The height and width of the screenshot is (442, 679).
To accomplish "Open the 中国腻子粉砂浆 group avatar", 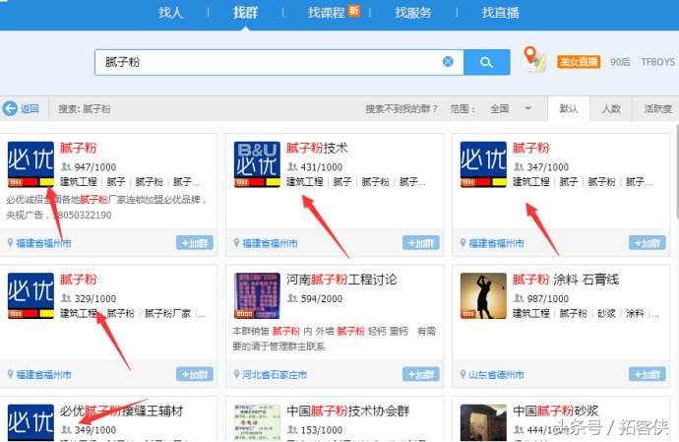I will tap(483, 423).
